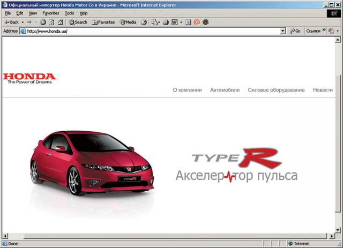The image size is (343, 248).
Task: Click inside the Address URL field
Action: tap(150, 31)
